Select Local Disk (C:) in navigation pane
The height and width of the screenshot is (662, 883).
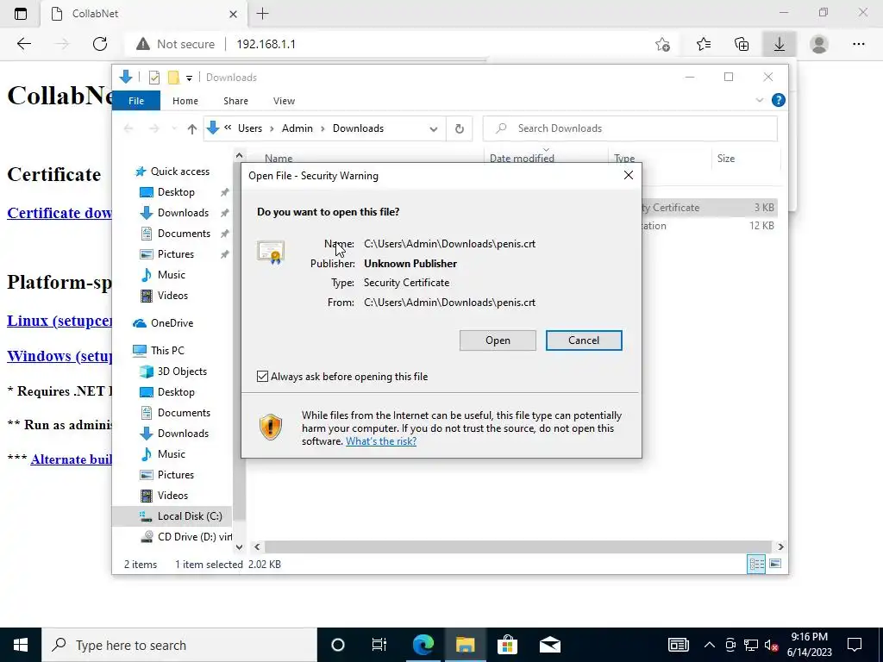pos(190,516)
